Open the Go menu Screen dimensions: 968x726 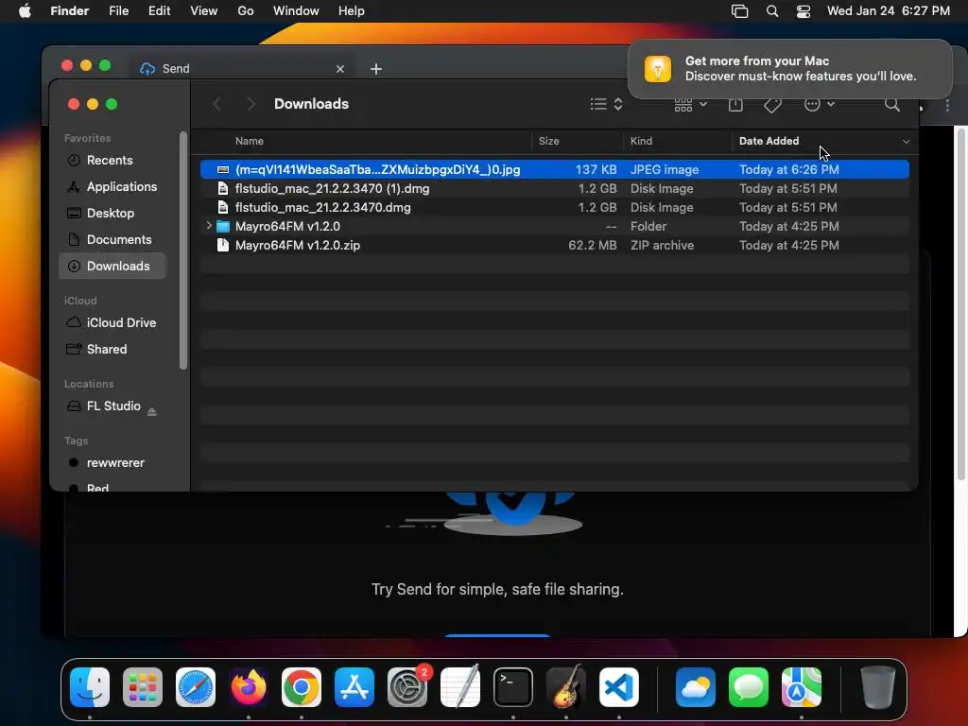point(246,11)
